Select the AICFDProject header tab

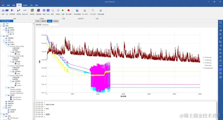(x=7, y=21)
